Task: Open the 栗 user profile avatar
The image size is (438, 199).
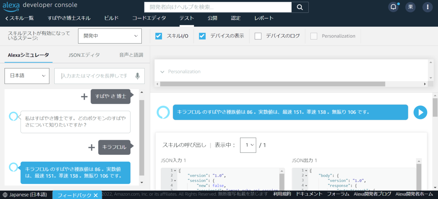Action: point(411,7)
